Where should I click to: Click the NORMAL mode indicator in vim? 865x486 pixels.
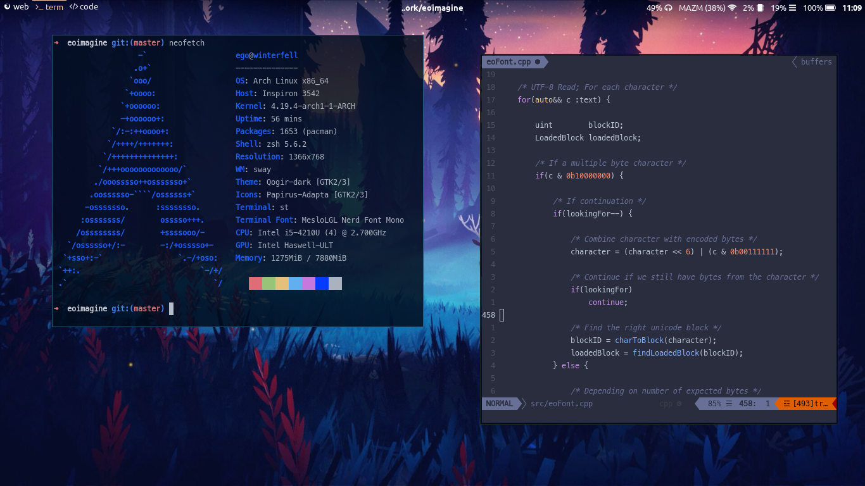(500, 403)
